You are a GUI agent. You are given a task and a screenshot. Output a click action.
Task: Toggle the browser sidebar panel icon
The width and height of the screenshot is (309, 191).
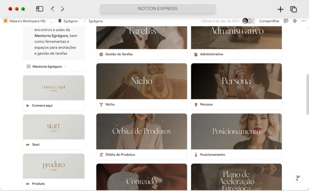(40, 9)
